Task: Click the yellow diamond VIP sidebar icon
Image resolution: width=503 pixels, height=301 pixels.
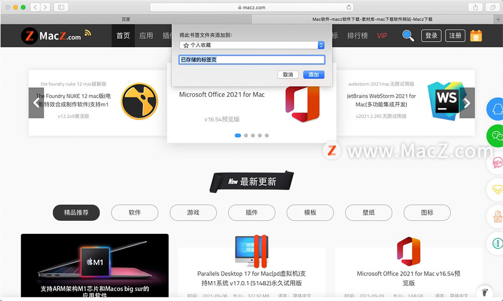Action: 496,190
